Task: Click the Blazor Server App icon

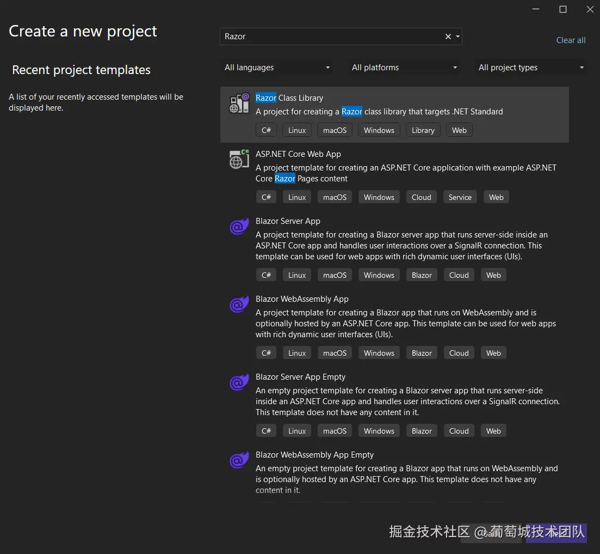Action: [x=239, y=226]
